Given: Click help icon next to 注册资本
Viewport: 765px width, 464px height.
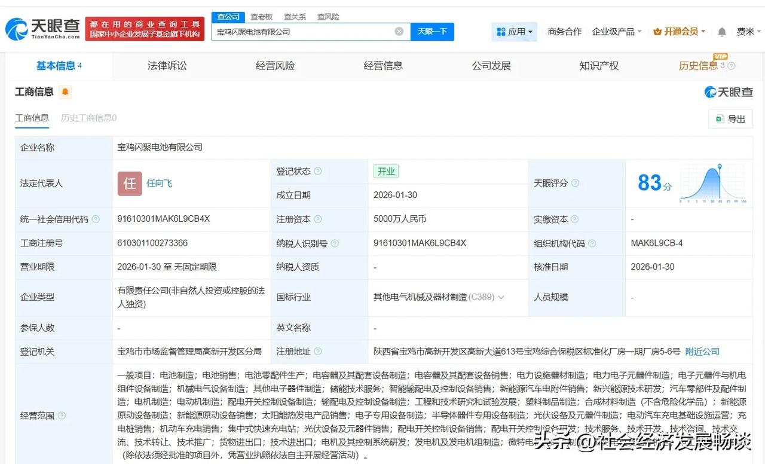Looking at the screenshot, I should tap(318, 219).
